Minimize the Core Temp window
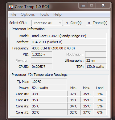Viewport: 115px width, 120px height. point(83,6)
